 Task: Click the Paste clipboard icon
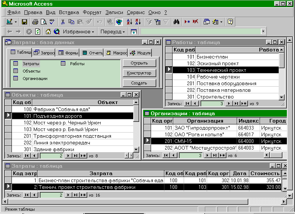80,22
